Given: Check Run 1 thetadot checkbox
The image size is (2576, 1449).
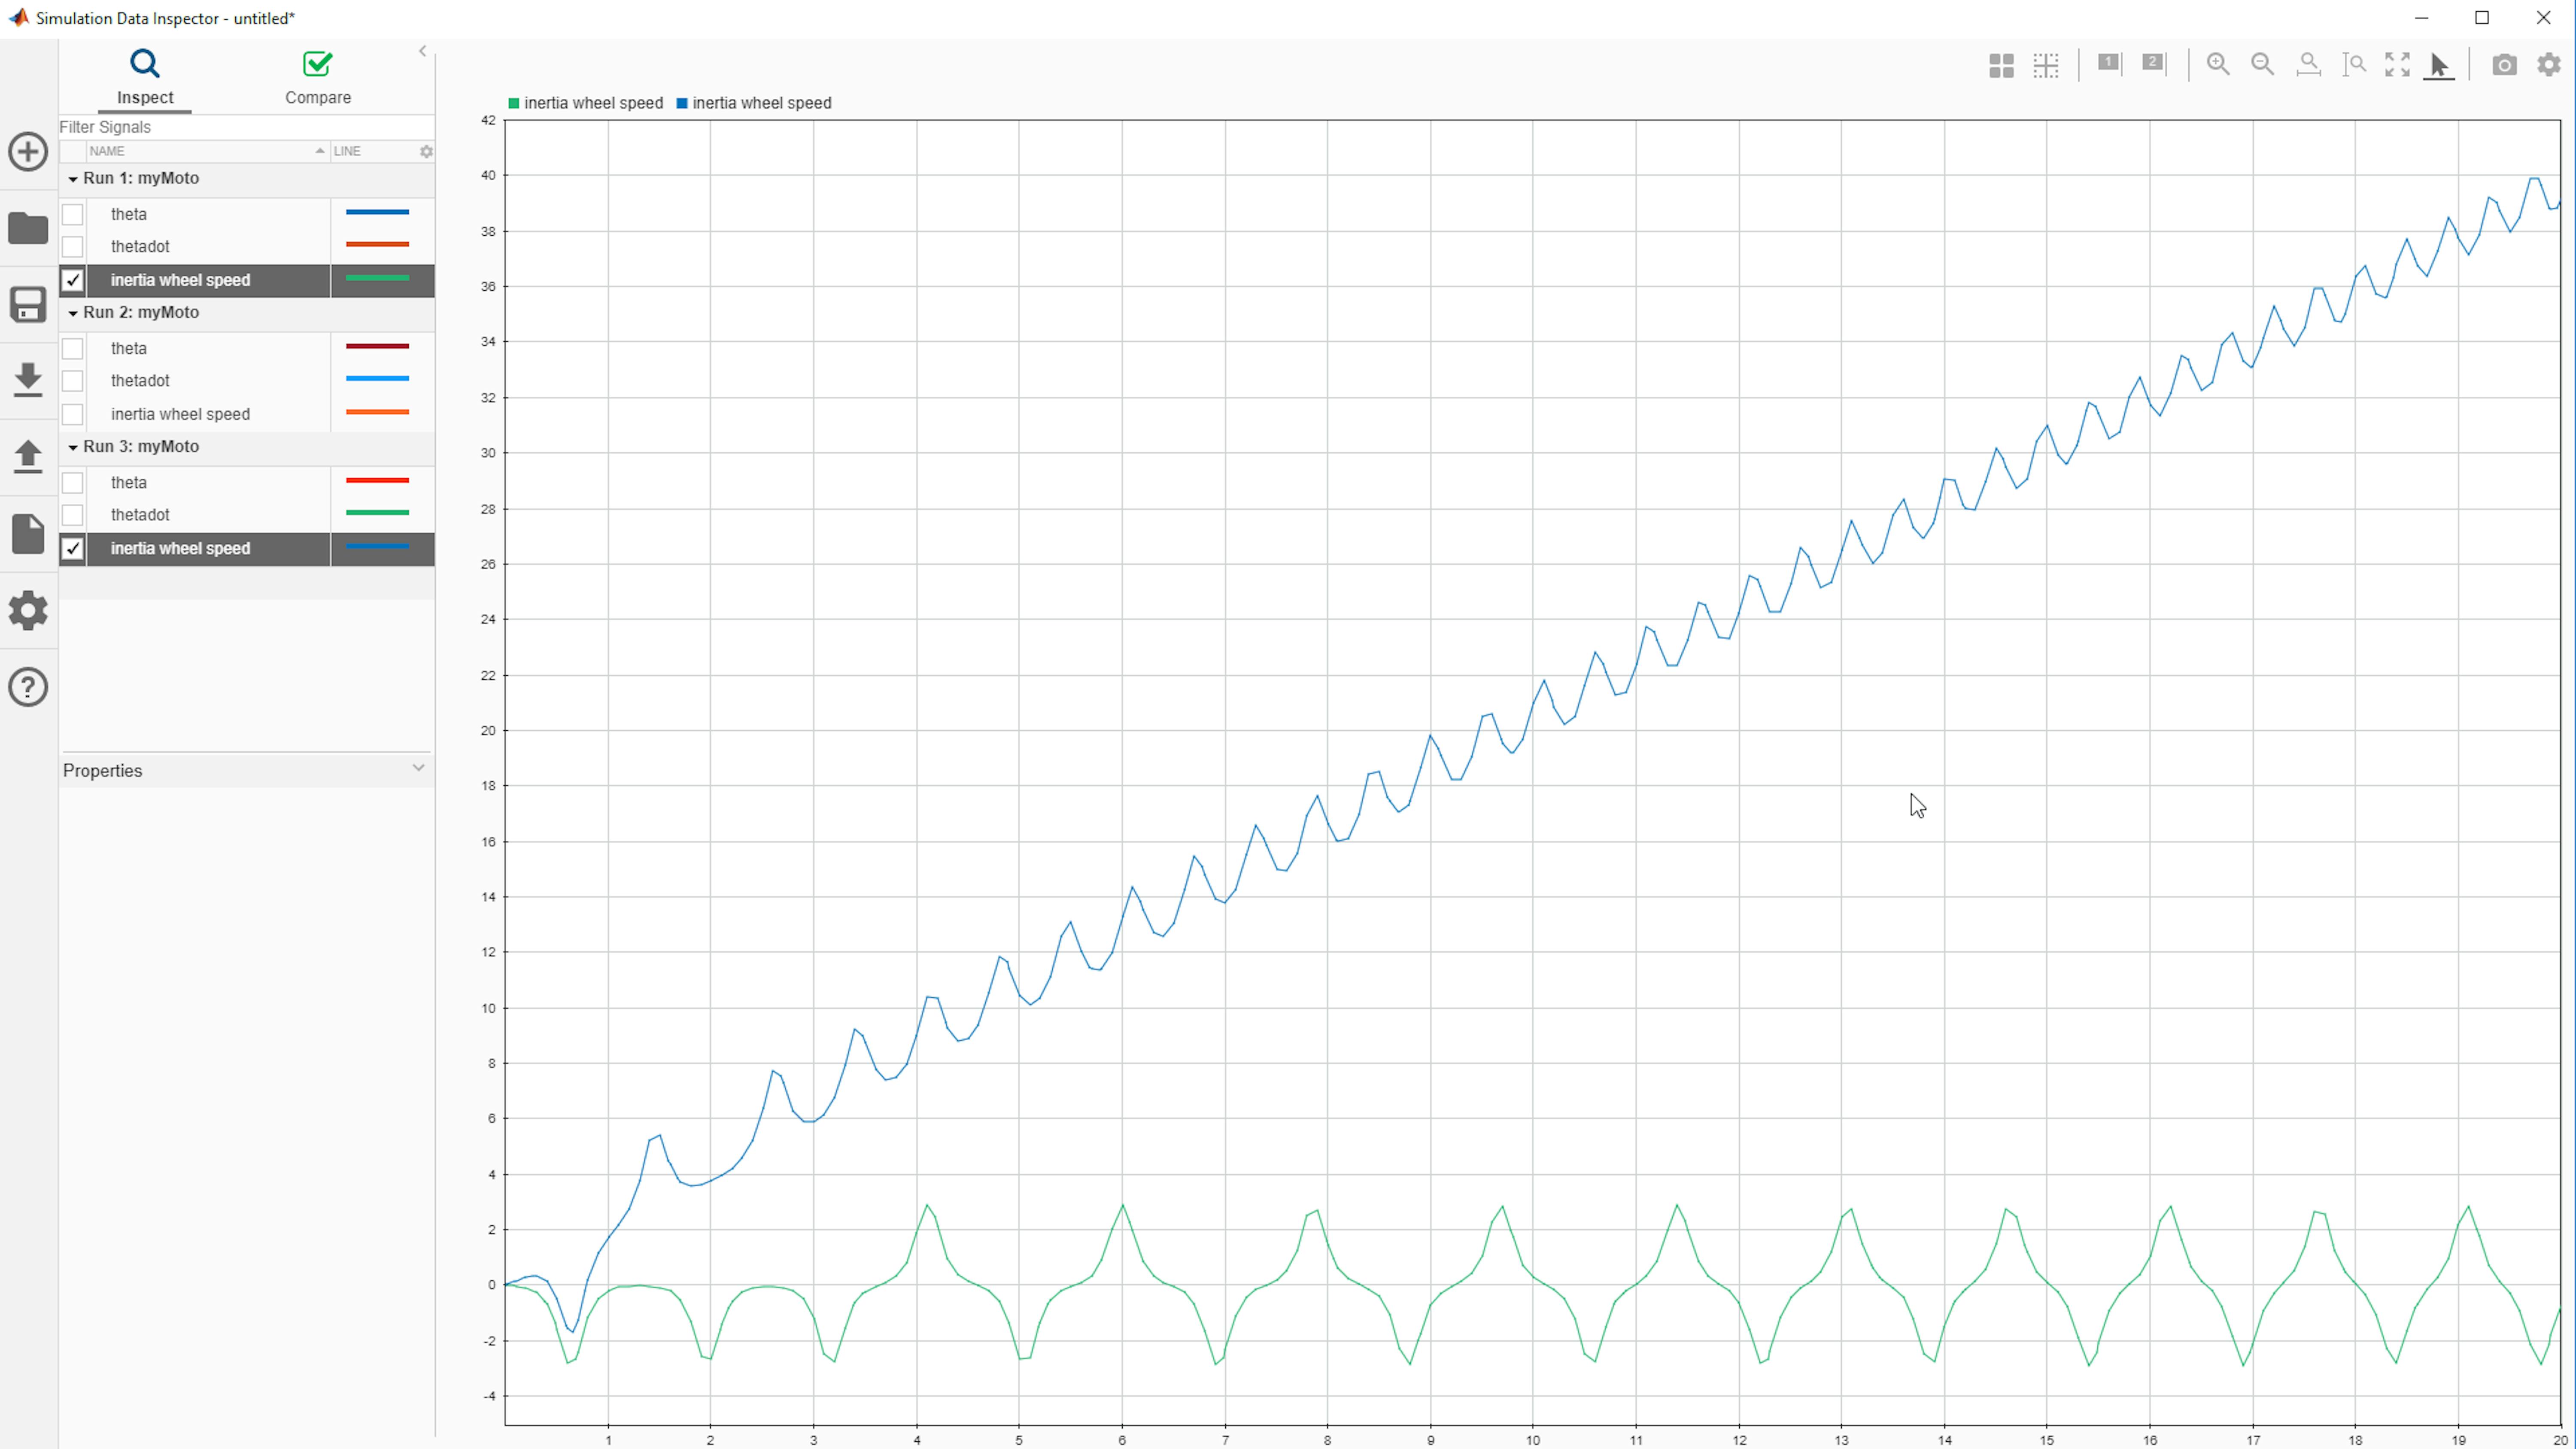Looking at the screenshot, I should coord(73,246).
